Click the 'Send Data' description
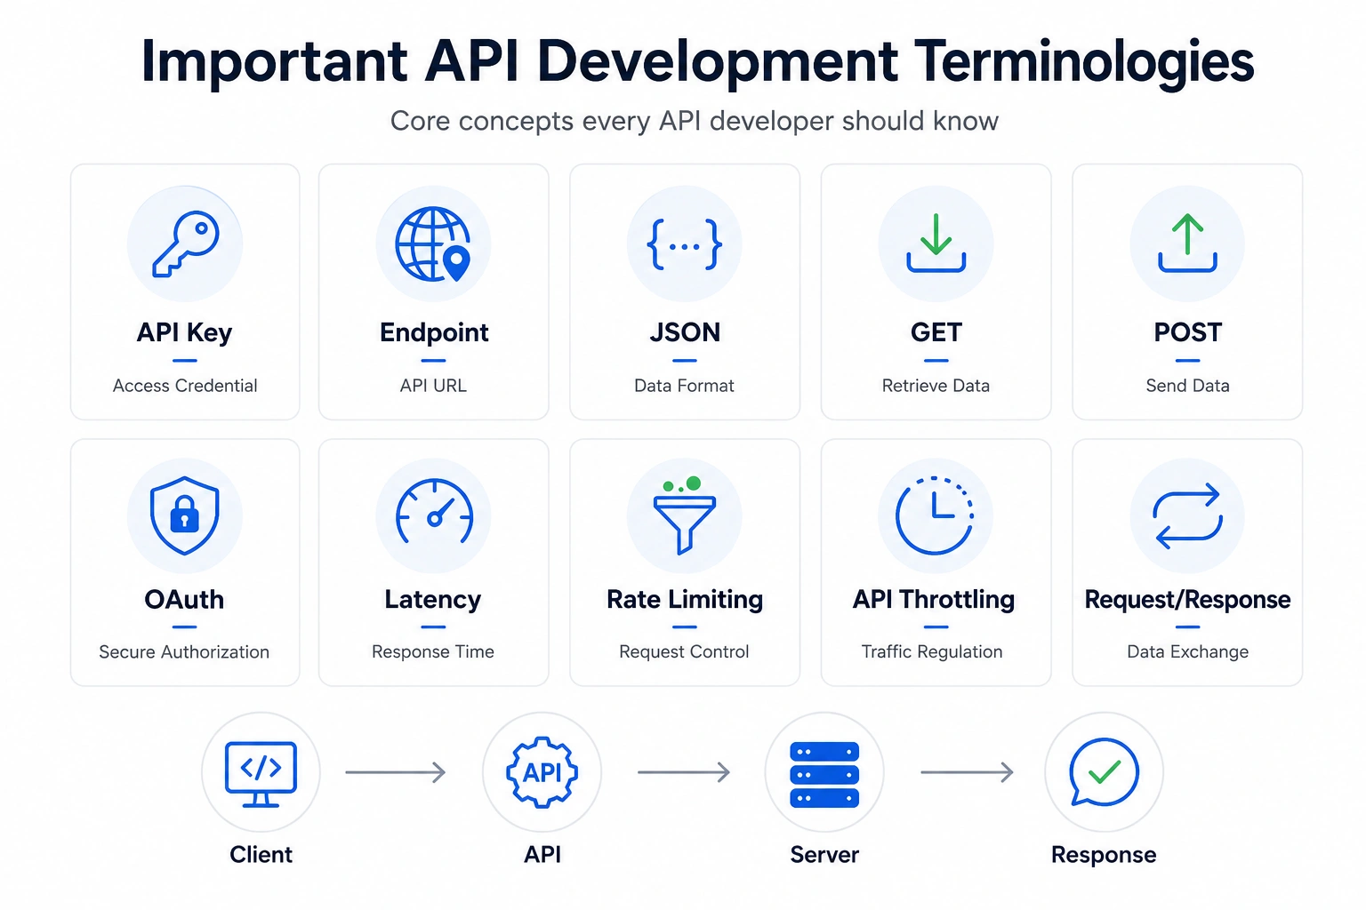 coord(1187,386)
